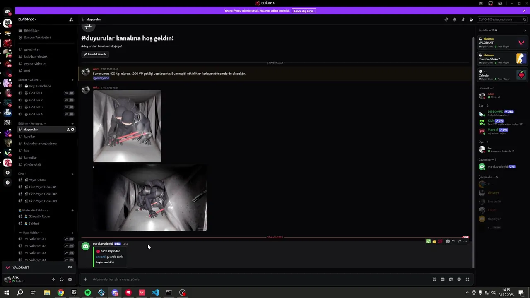Open Discord inbox icon in title bar
Image resolution: width=530 pixels, height=298 pixels.
tap(490, 3)
